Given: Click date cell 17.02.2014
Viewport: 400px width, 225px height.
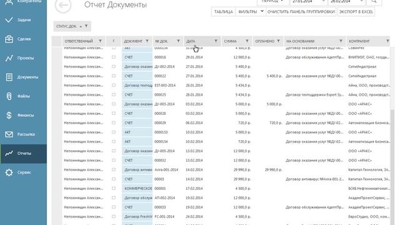Looking at the screenshot, I should [194, 189].
